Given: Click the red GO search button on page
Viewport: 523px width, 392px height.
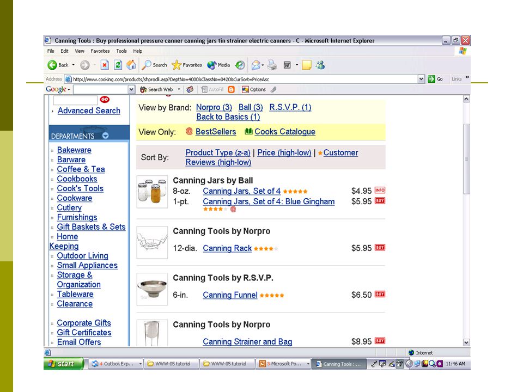Looking at the screenshot, I should 105,99.
